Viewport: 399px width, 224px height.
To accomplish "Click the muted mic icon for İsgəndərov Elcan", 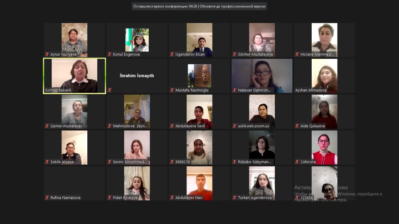I will tap(172, 54).
